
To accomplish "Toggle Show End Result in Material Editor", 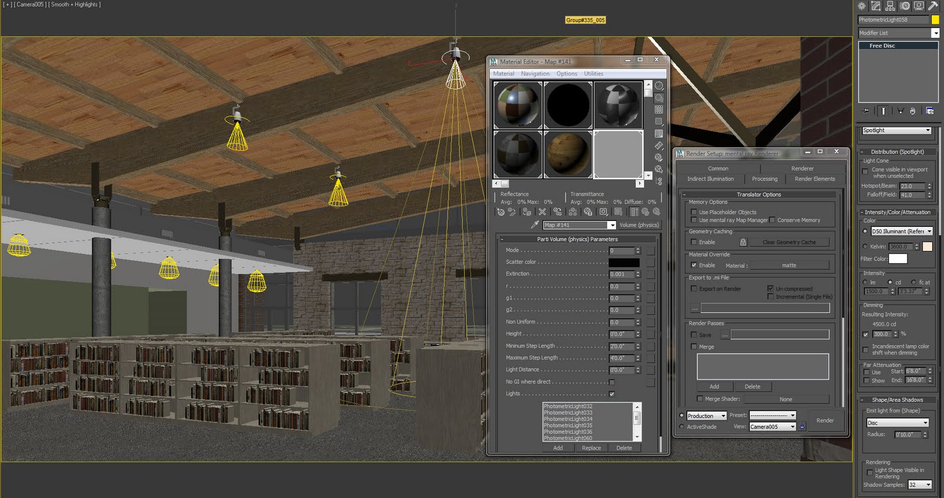I will [634, 212].
